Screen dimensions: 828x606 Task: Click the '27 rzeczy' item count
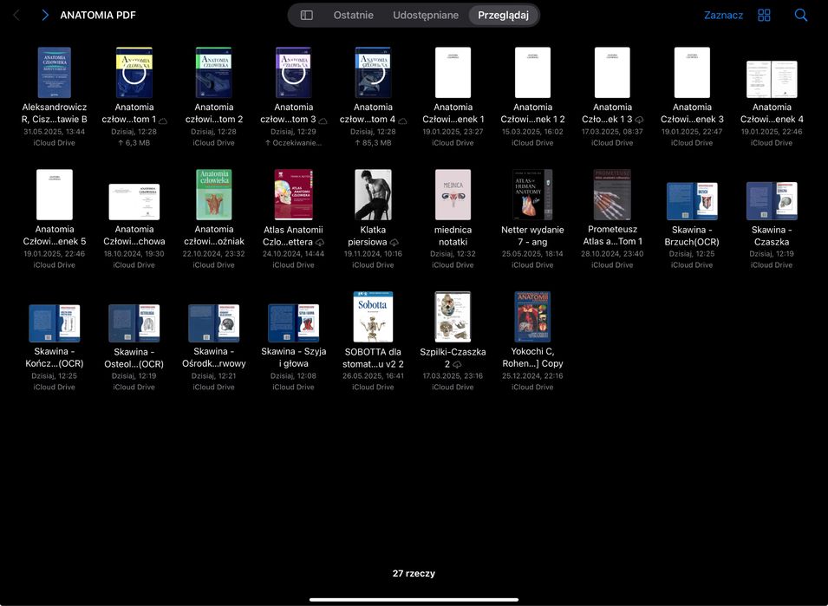click(x=414, y=573)
